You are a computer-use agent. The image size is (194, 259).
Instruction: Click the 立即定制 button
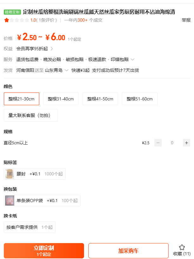click(44, 250)
